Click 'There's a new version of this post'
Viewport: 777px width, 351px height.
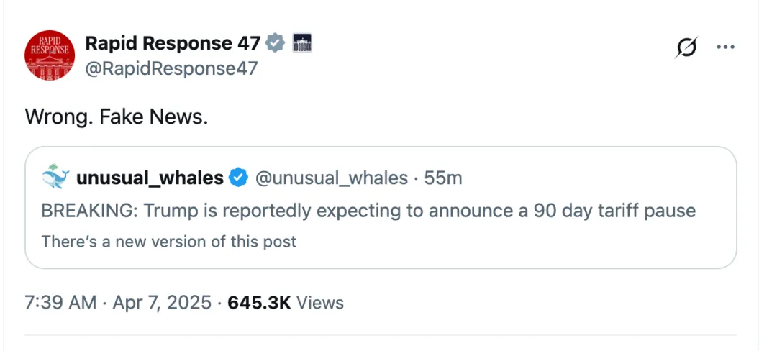(x=168, y=241)
